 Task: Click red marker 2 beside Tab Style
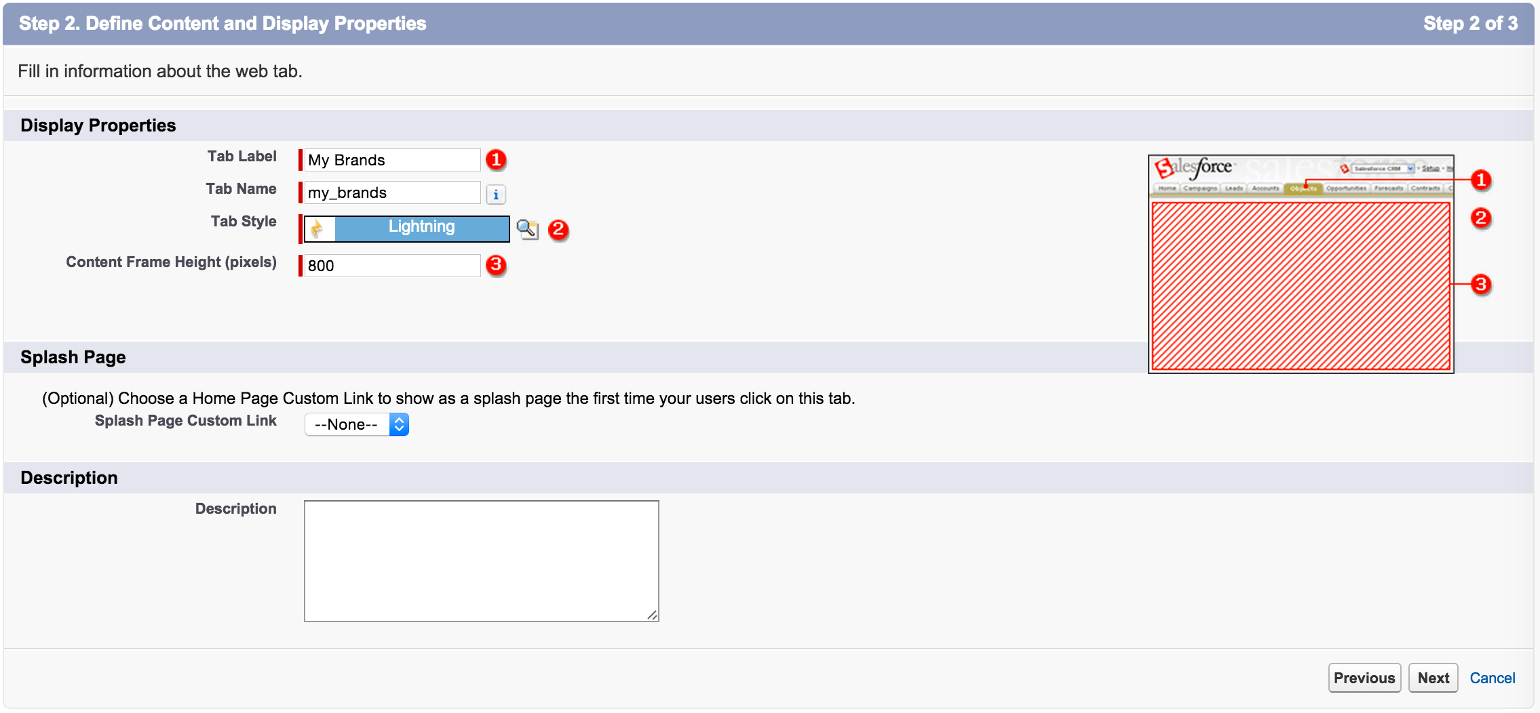tap(558, 230)
